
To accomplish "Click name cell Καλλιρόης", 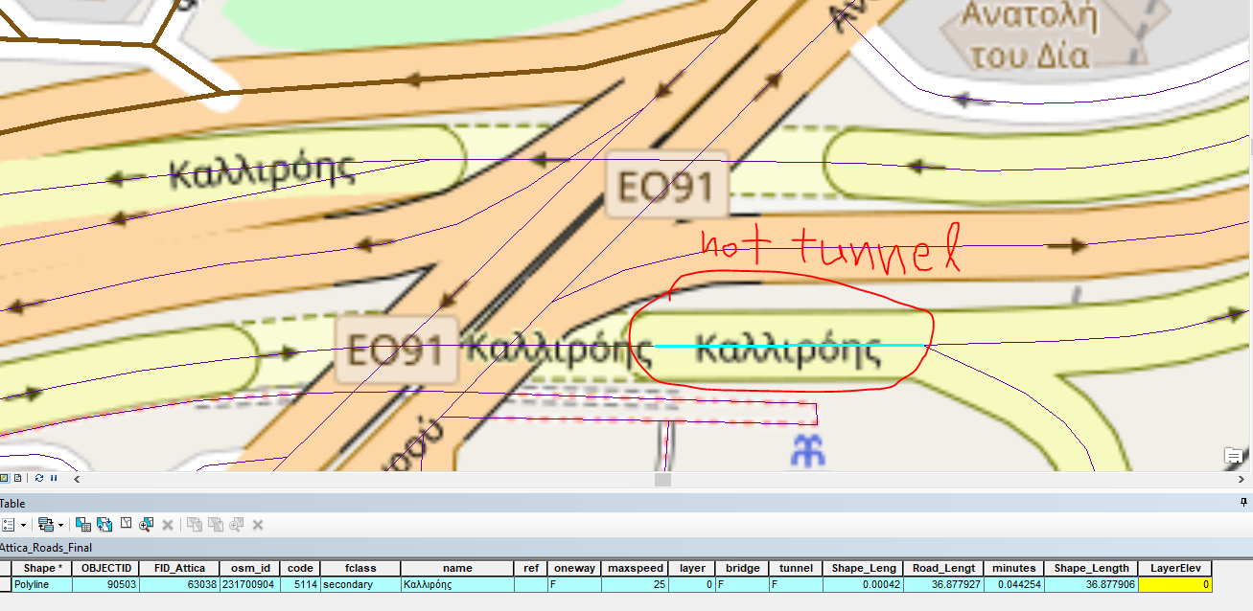I will (457, 583).
